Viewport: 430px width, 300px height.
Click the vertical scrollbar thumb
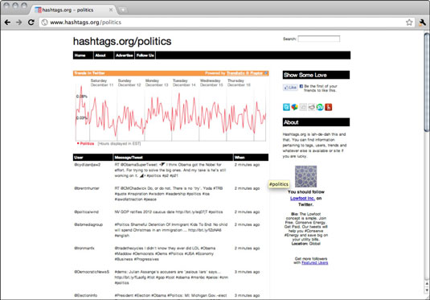(427, 82)
